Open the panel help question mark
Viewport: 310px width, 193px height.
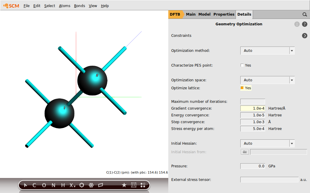tap(305, 24)
